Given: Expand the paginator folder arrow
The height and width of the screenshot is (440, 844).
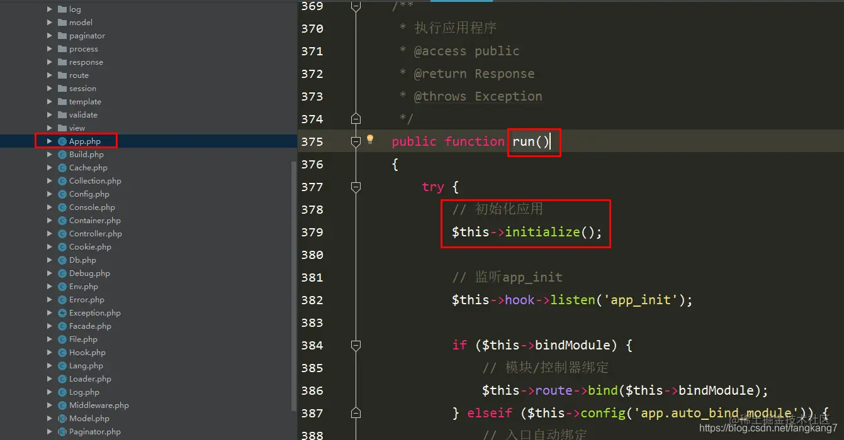Looking at the screenshot, I should (x=50, y=36).
